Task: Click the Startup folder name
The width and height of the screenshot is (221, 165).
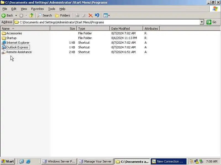Action: [x=11, y=38]
